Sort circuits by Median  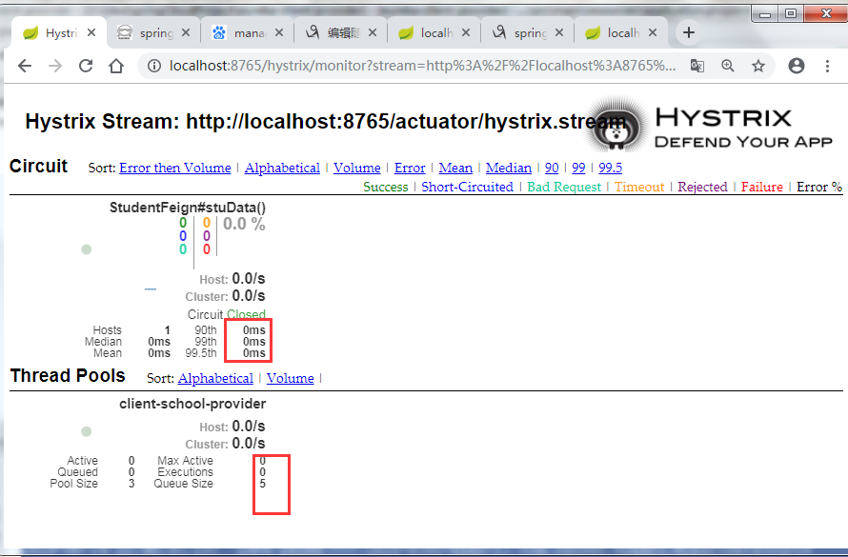(509, 168)
